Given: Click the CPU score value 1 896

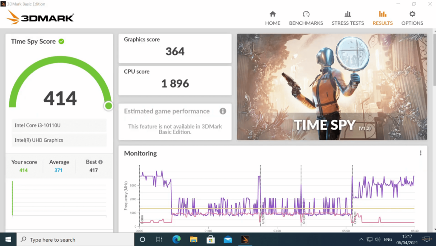Looking at the screenshot, I should click(x=175, y=83).
